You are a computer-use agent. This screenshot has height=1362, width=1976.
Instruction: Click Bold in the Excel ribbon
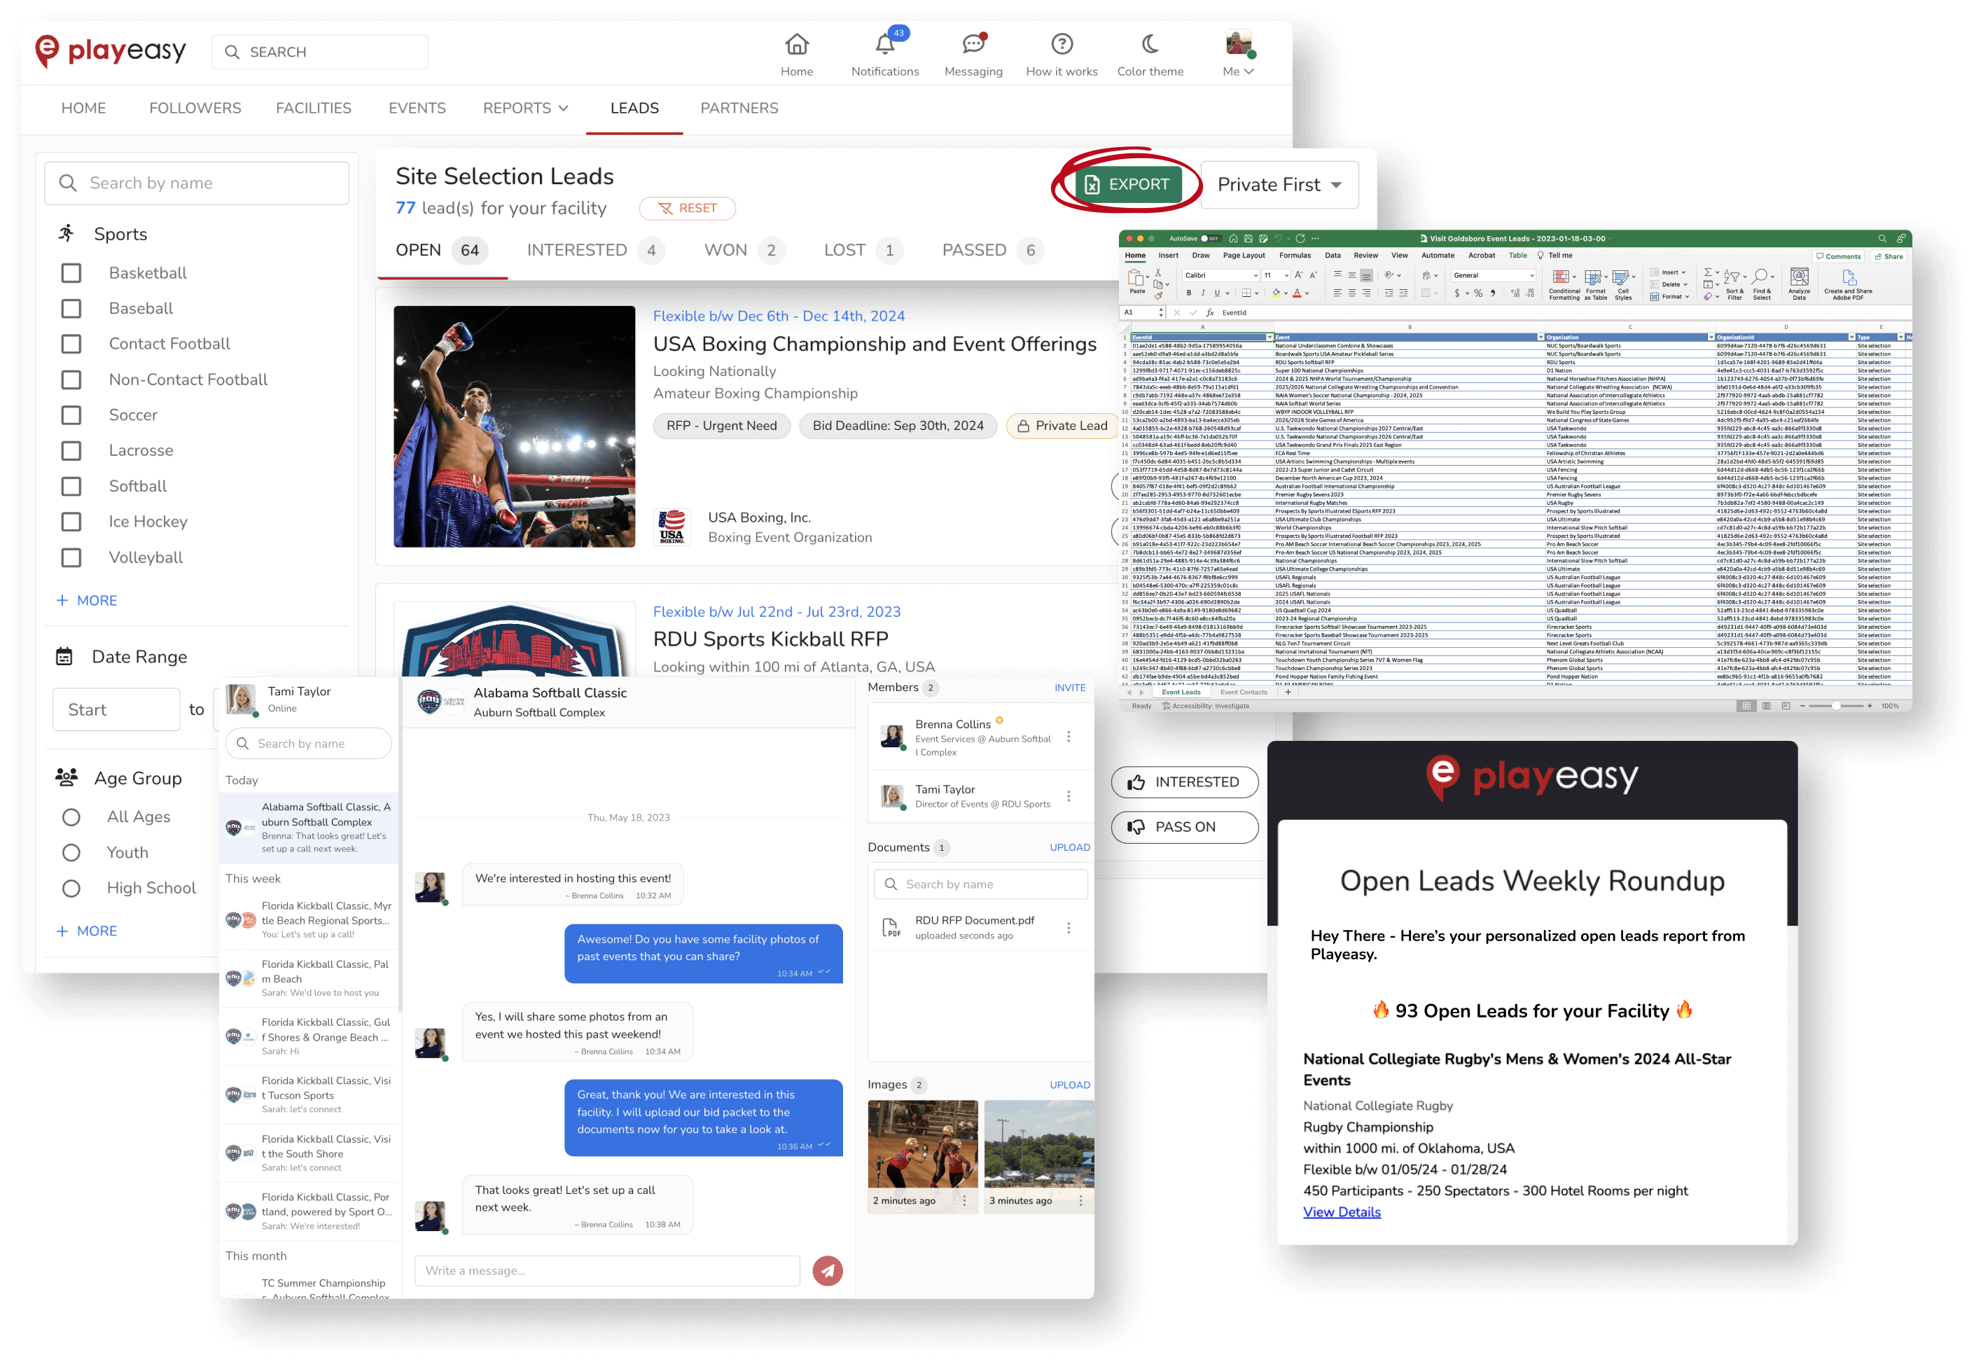coord(1188,293)
